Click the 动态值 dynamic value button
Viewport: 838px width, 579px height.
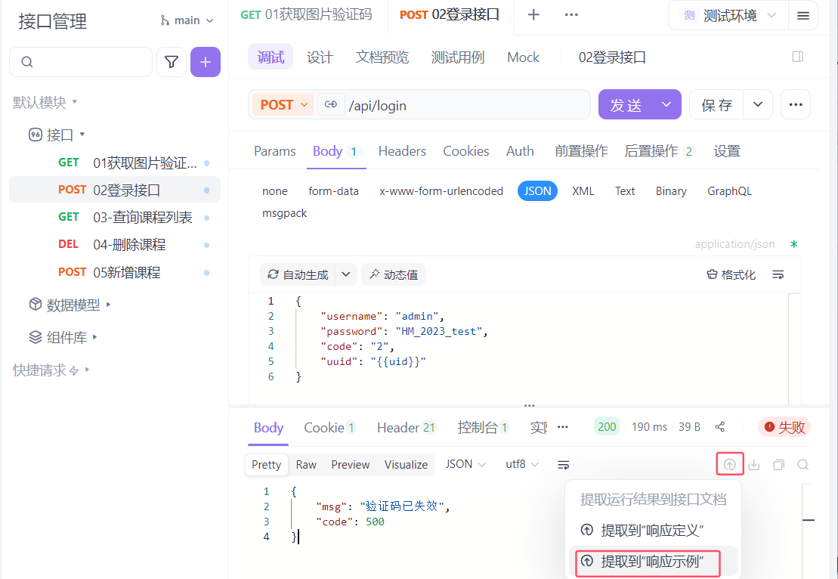point(394,274)
